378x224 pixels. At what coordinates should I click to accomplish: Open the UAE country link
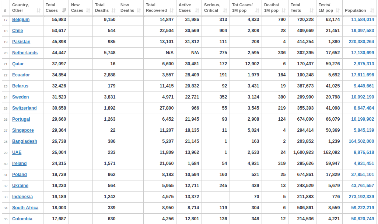coord(17,152)
